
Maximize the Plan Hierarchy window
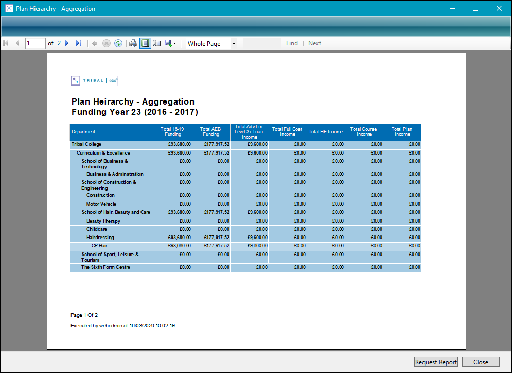coord(475,8)
